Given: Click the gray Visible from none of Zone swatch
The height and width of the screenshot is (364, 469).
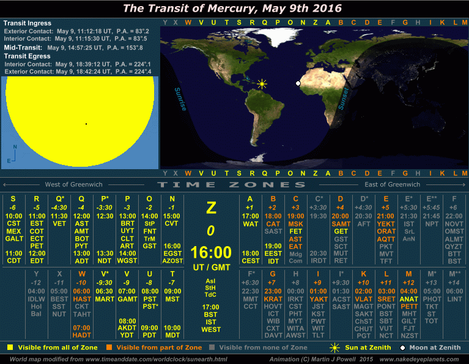Looking at the screenshot, I should point(211,348).
